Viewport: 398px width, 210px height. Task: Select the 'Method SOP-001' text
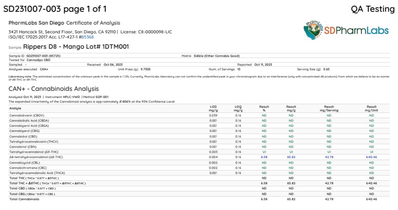(x=96, y=97)
